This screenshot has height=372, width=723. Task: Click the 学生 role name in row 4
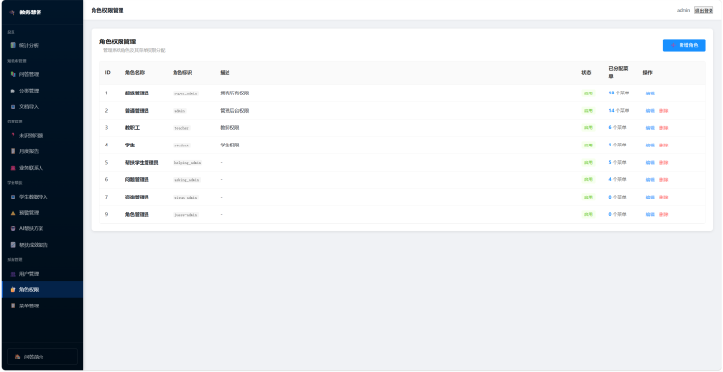(129, 146)
